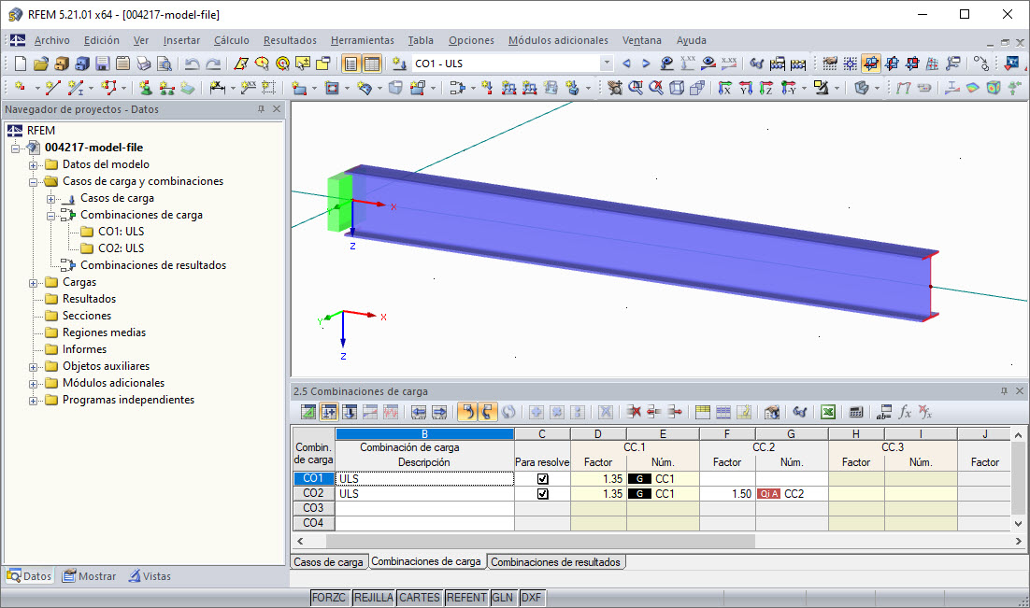Expand Programas independientes tree node
This screenshot has width=1030, height=608.
33,401
